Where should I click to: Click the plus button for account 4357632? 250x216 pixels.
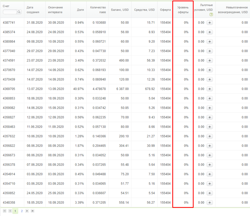210,136
